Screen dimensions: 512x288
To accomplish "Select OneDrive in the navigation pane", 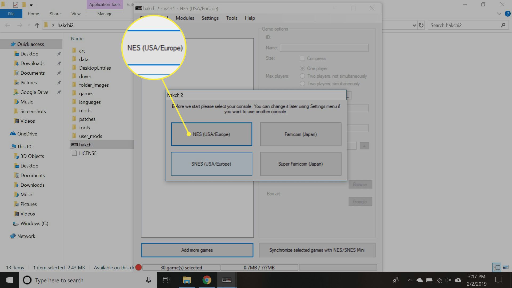I will click(27, 134).
